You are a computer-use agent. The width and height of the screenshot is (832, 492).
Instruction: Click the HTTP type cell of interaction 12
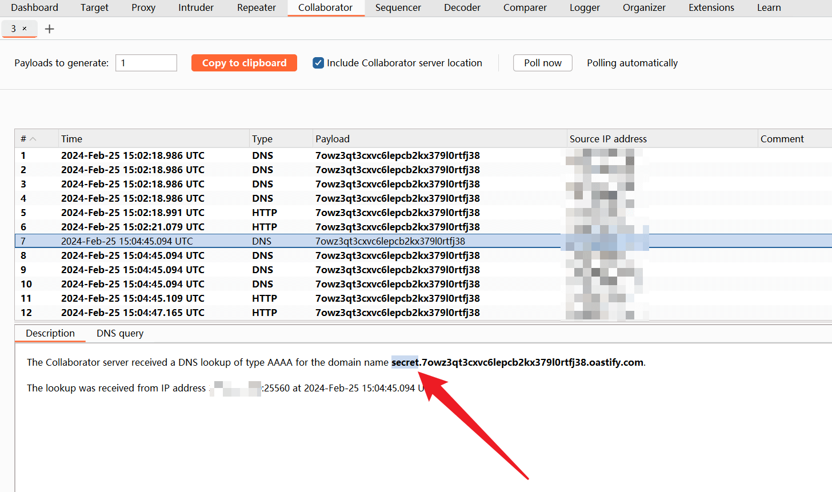click(x=265, y=313)
